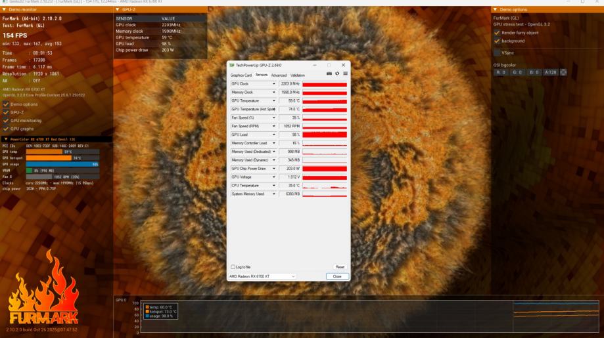Enable the VSync checkbox
Image resolution: width=604 pixels, height=338 pixels.
(x=497, y=53)
